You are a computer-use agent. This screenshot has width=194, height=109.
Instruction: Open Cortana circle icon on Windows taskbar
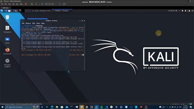pos(42,107)
